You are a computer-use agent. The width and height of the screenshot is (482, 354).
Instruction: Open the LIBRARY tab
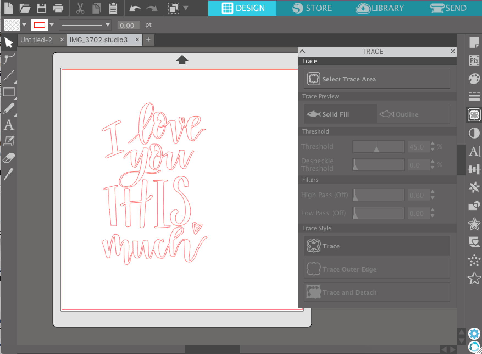pos(379,8)
